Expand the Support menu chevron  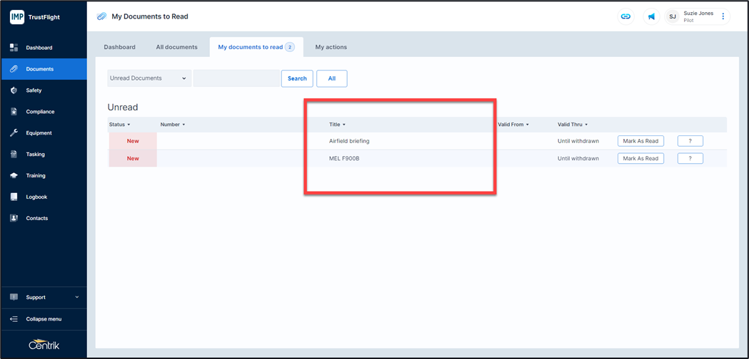coord(77,297)
